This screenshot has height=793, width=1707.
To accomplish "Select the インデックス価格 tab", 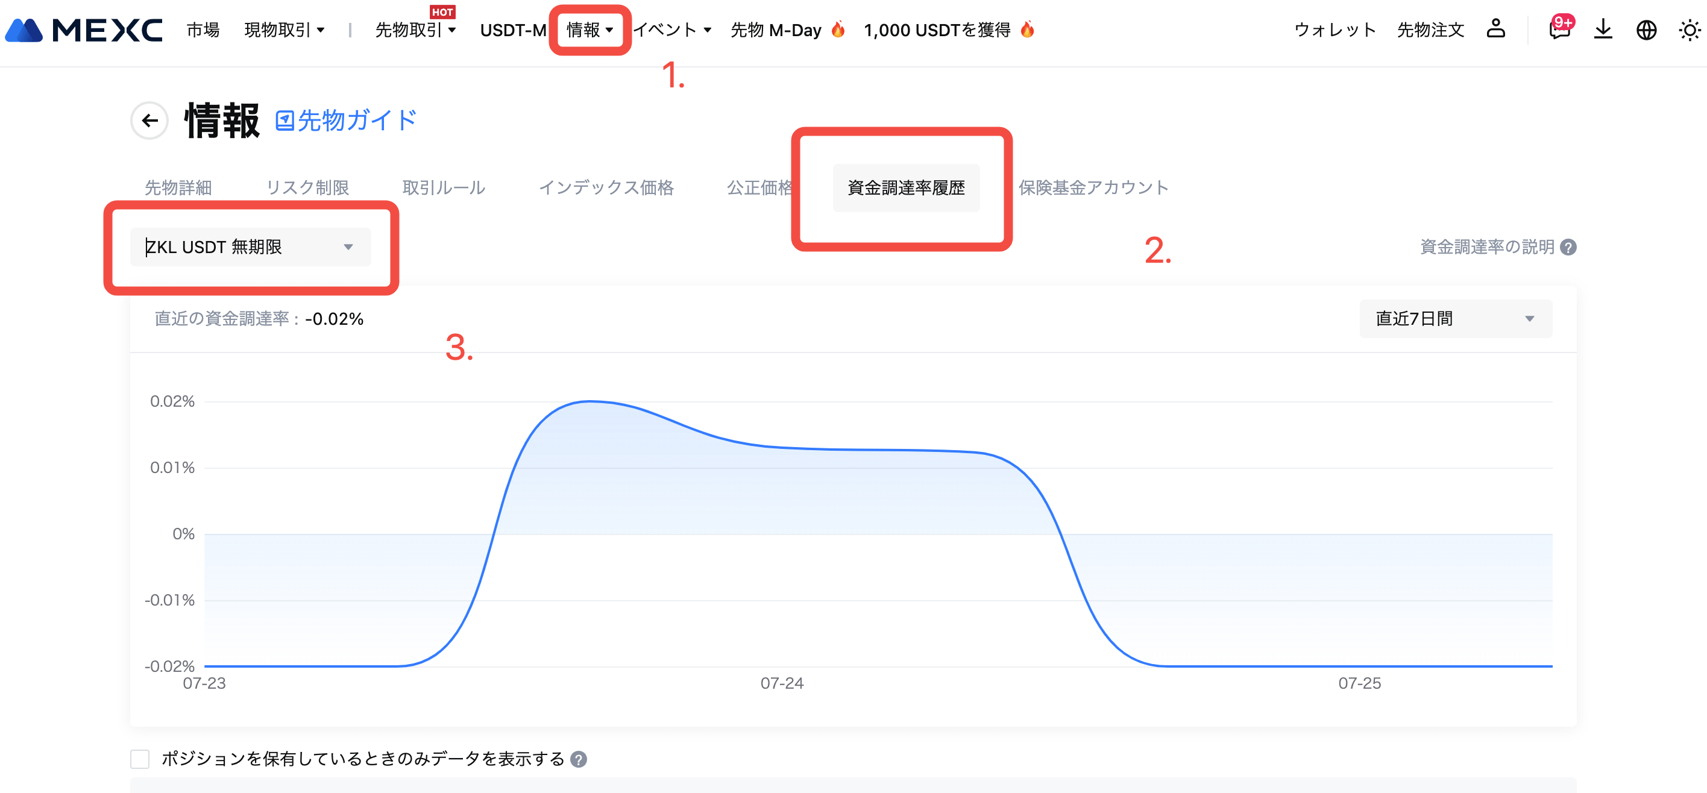I will coord(606,187).
